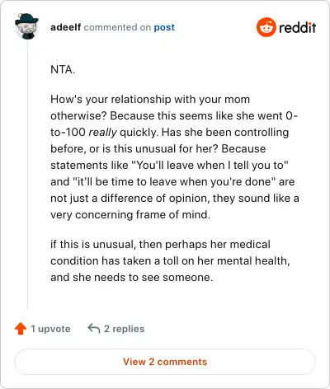Click the reply arrow icon
Screen dimensions: 330x389
[x=94, y=328]
